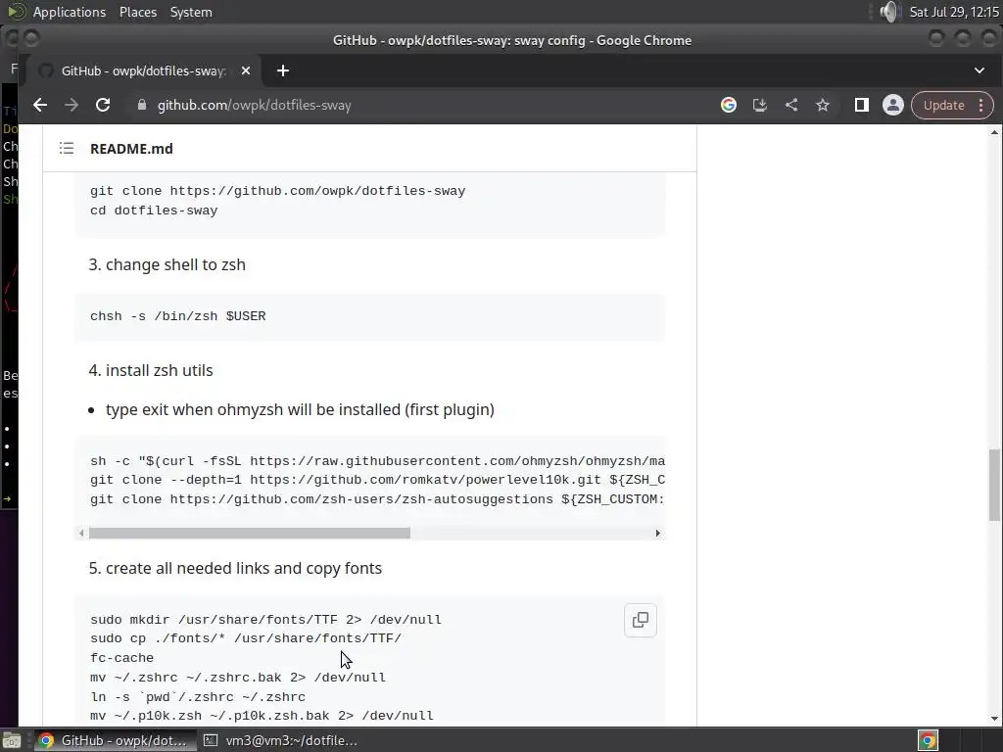Share this page icon
Screen dimensions: 1003x752
tap(791, 105)
